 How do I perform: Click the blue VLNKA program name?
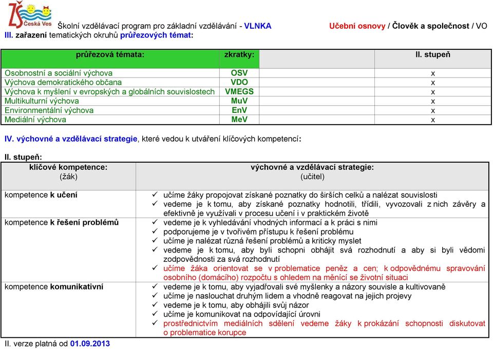click(x=257, y=26)
